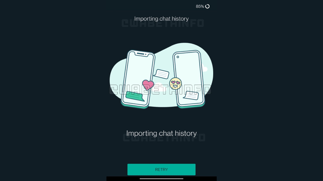Click the speech bubble on right phone
The width and height of the screenshot is (323, 181).
[191, 95]
